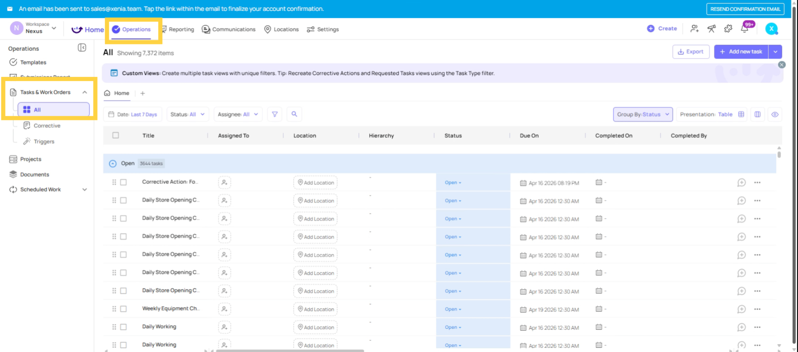Sort by the Due On column header

529,136
